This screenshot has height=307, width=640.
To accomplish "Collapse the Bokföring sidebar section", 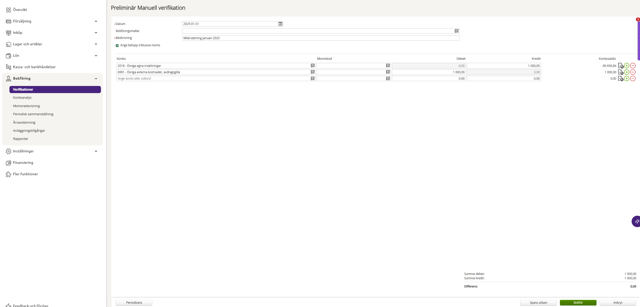I will coord(96,78).
